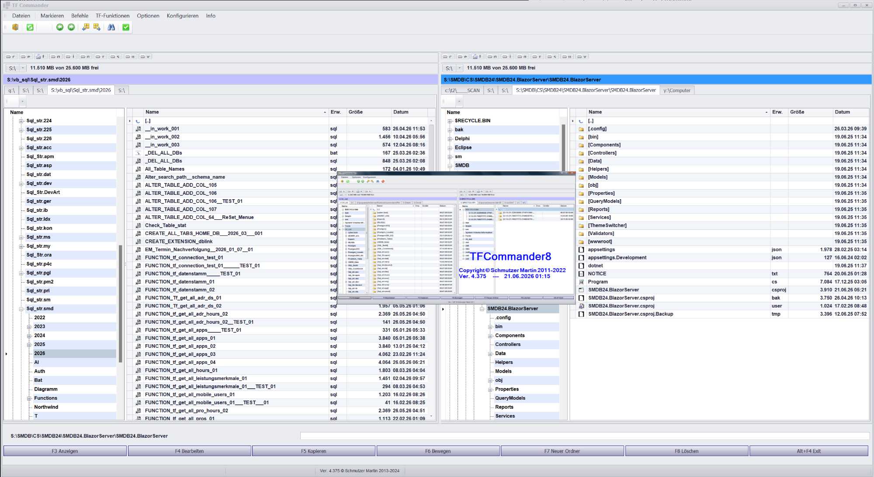The width and height of the screenshot is (874, 477).
Task: Select the Eclipse folder in right tree
Action: 463,148
